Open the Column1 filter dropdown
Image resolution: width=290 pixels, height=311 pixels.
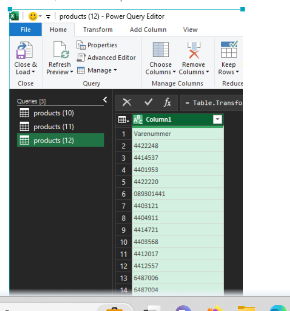point(217,119)
